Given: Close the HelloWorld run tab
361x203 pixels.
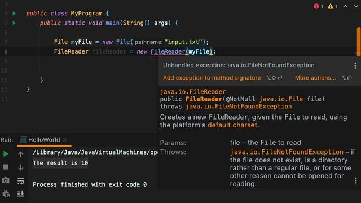Looking at the screenshot, I should point(65,140).
